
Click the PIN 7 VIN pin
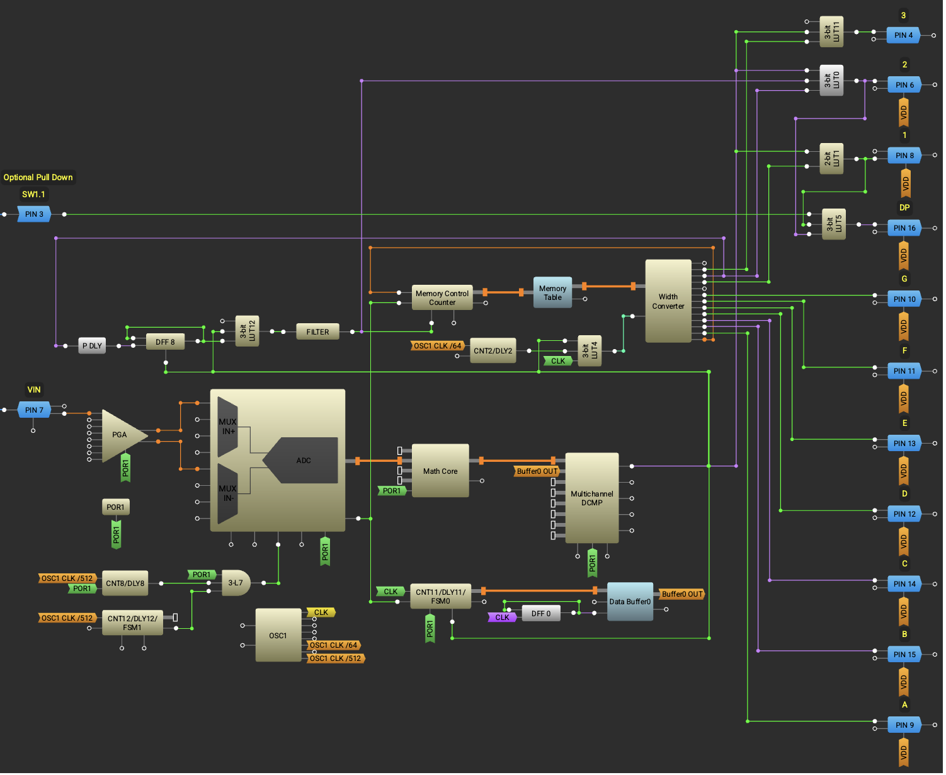tap(34, 410)
